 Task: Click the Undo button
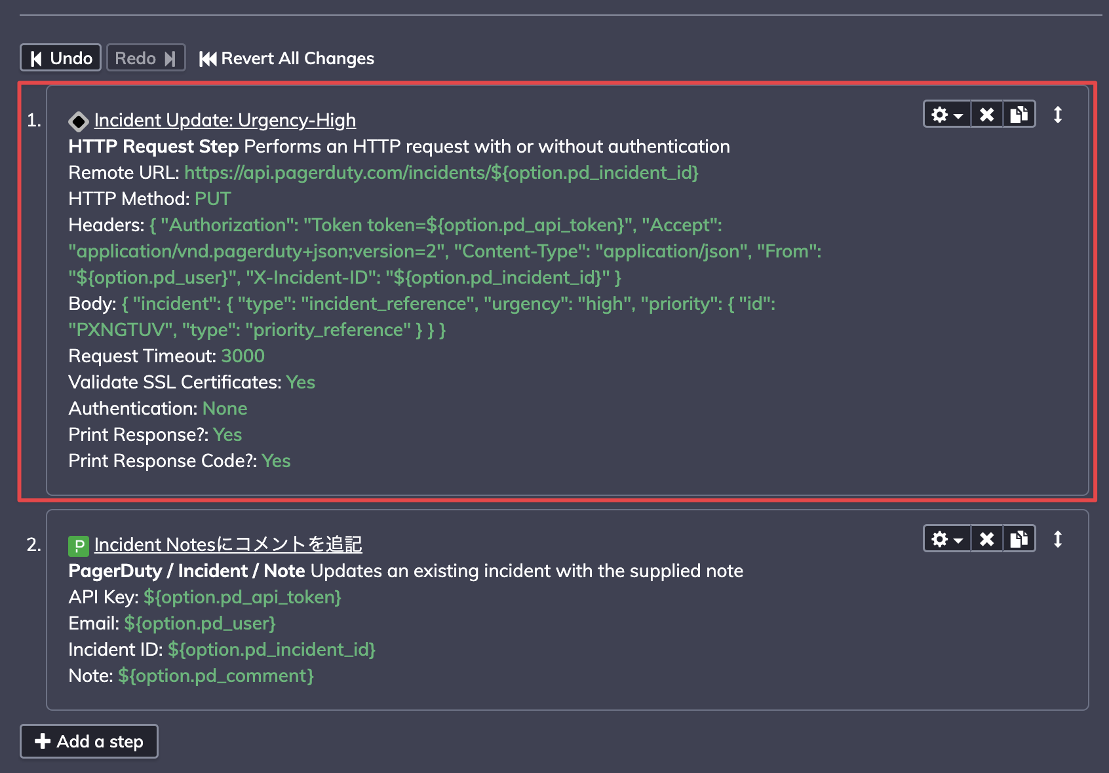point(60,58)
